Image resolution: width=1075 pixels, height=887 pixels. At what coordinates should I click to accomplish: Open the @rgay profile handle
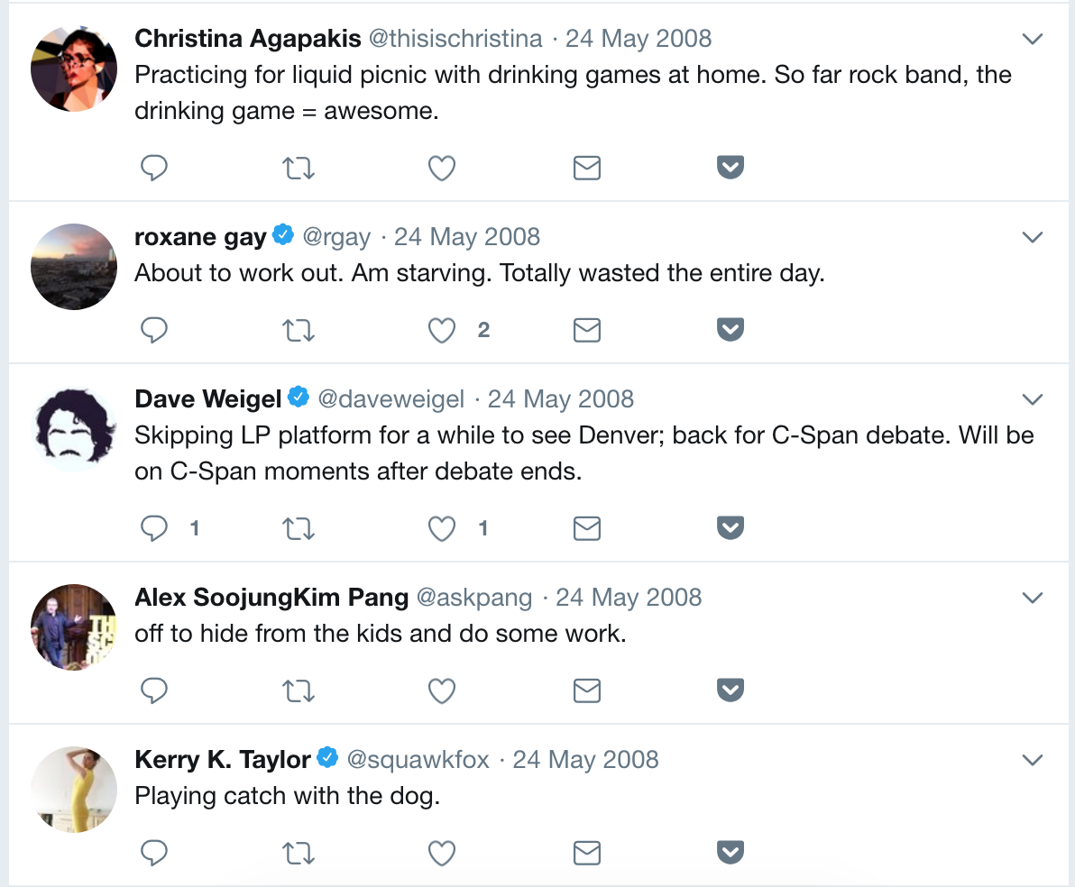[336, 237]
